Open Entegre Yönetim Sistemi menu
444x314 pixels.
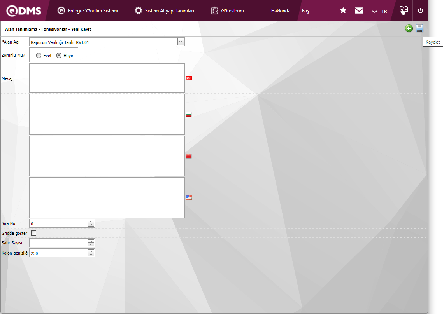pyautogui.click(x=88, y=11)
